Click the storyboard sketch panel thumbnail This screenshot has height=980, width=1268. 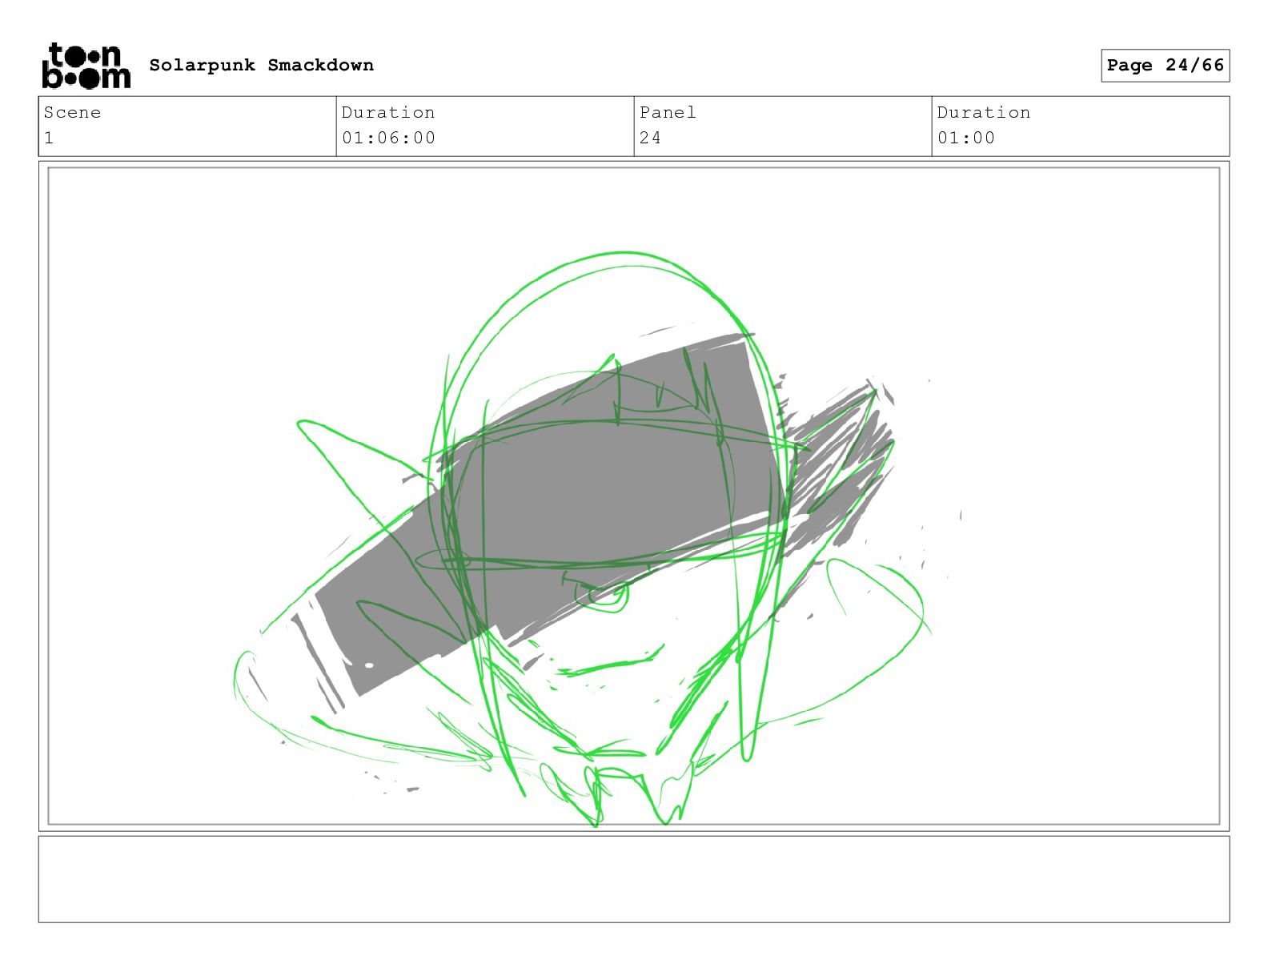pos(634,496)
